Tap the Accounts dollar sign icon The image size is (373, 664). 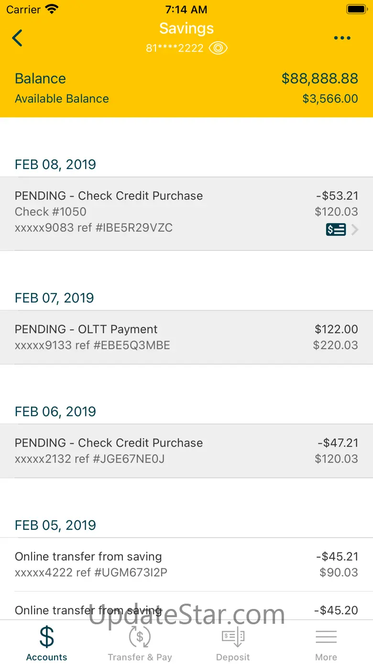coord(46,637)
